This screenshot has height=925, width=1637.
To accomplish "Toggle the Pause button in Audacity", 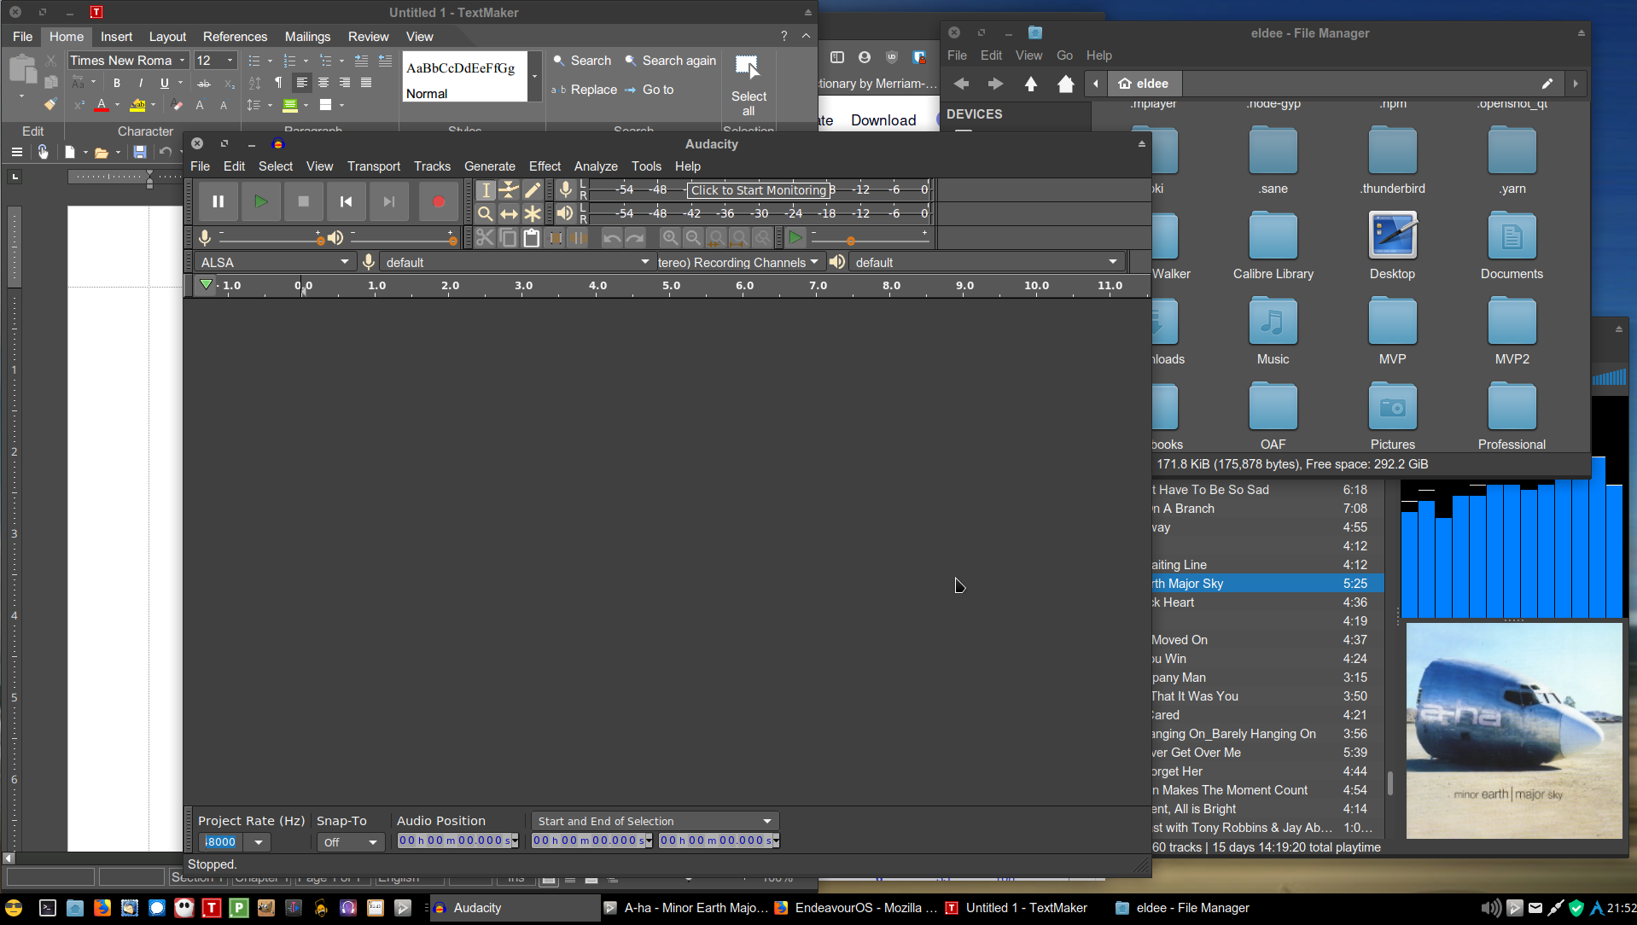I will pos(218,201).
